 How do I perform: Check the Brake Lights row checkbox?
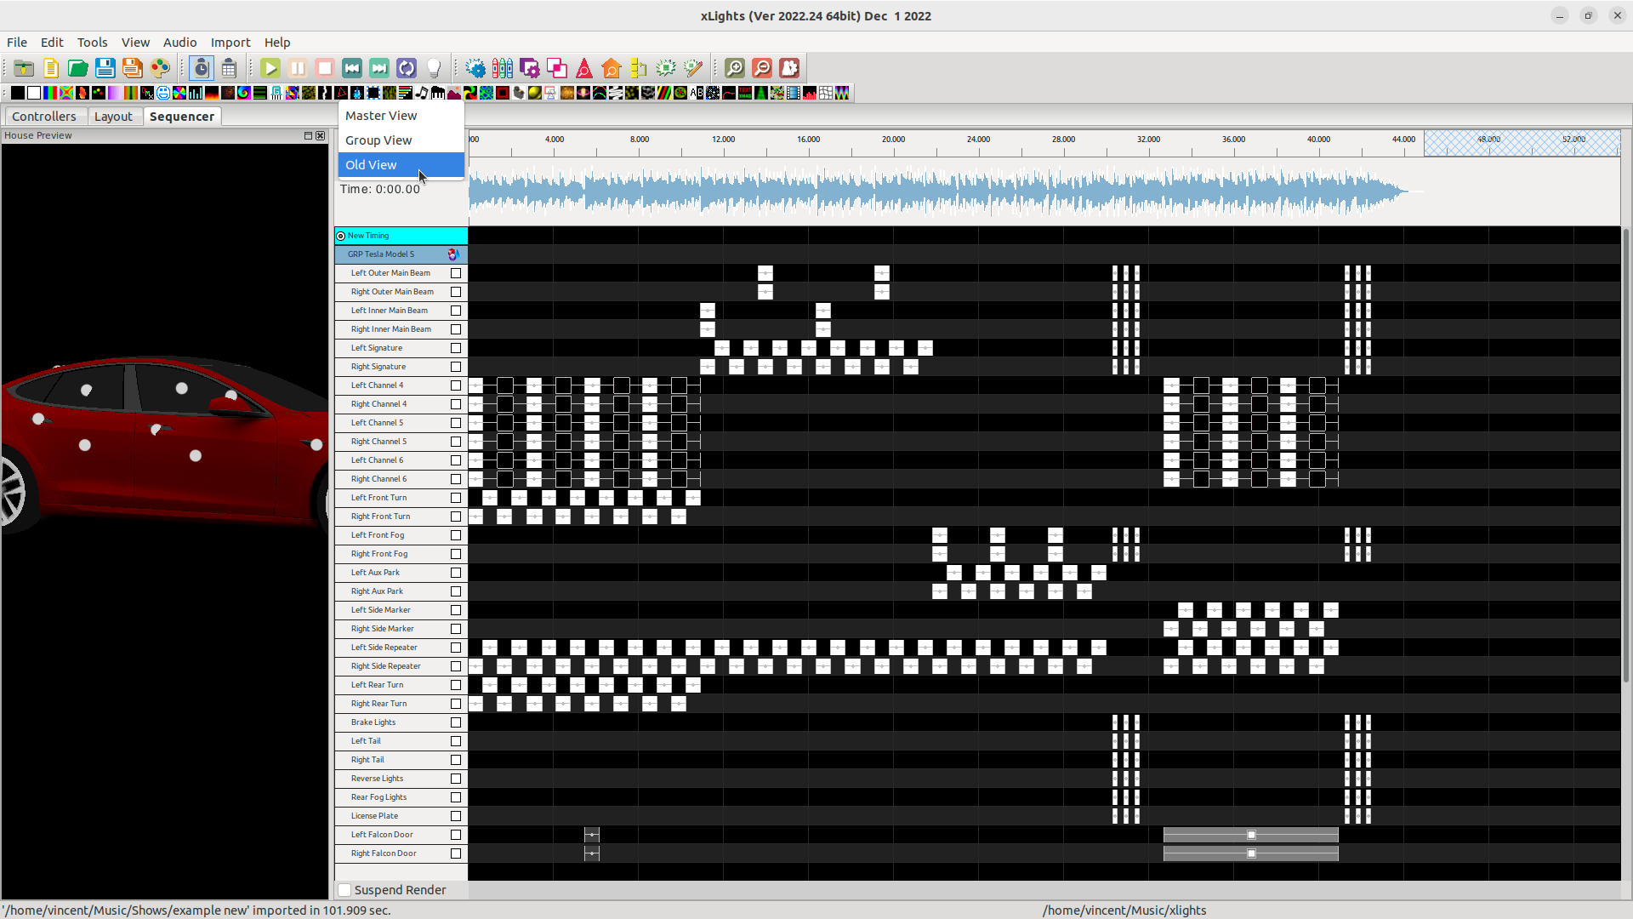pyautogui.click(x=456, y=722)
